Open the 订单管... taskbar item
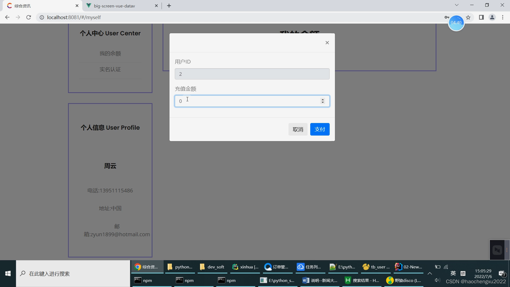This screenshot has width=510, height=287. coord(278,267)
